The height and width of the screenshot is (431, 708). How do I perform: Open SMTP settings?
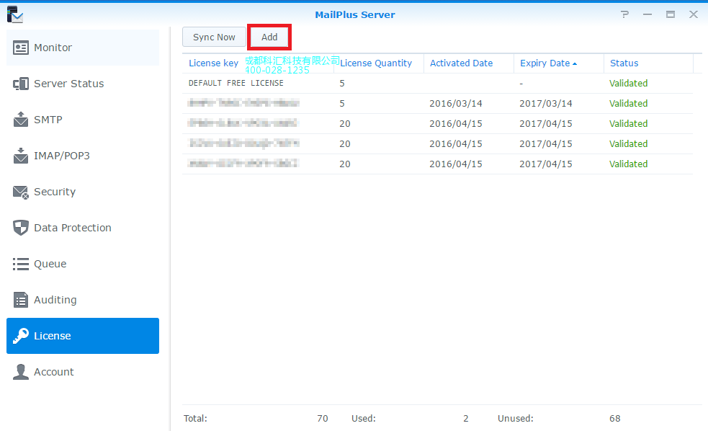point(83,119)
